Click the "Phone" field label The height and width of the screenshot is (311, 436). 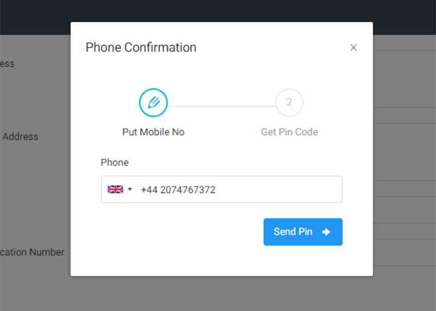tap(114, 162)
